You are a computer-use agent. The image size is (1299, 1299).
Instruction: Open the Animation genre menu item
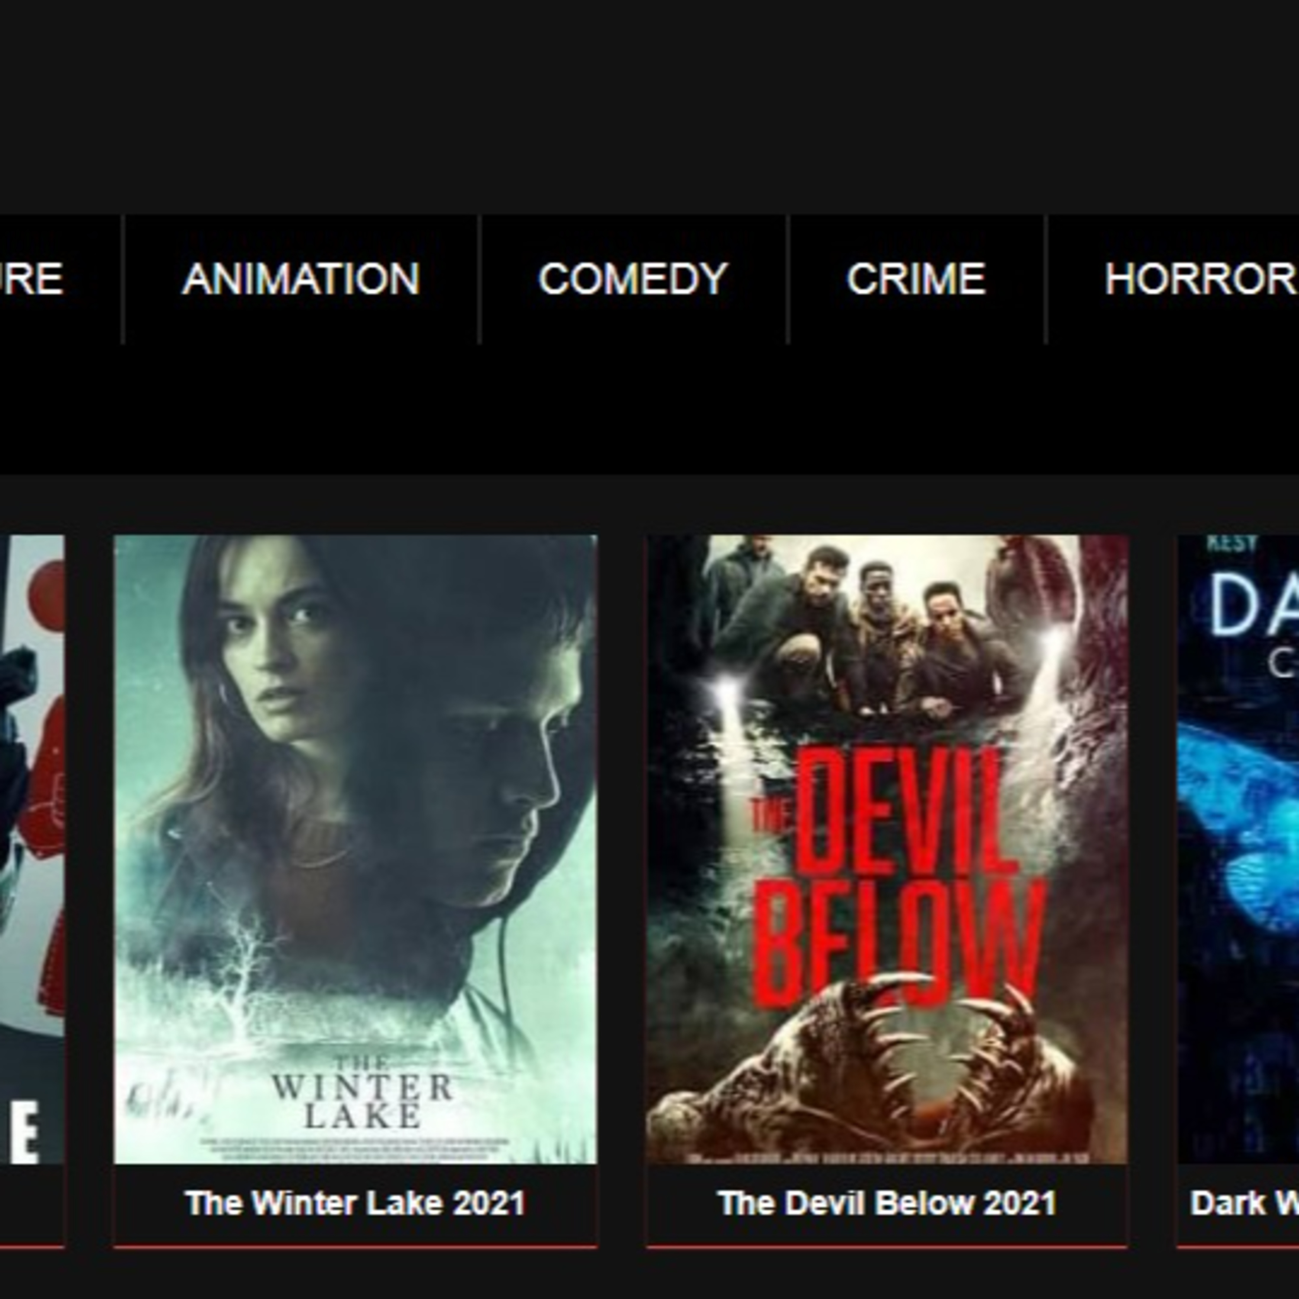[301, 279]
